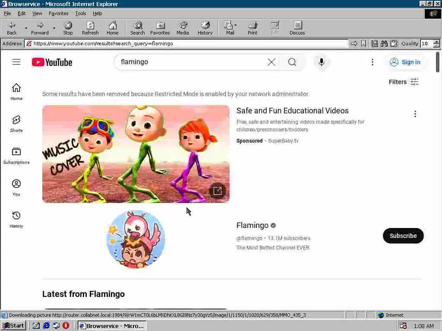Open the Forward button history dropdown arrow
The height and width of the screenshot is (331, 442).
click(x=54, y=28)
